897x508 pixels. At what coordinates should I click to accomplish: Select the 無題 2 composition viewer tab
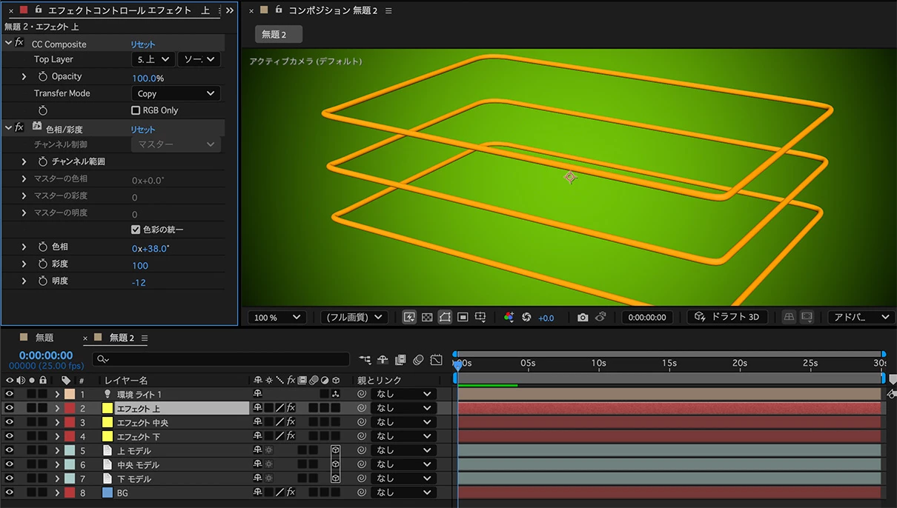[x=278, y=34]
